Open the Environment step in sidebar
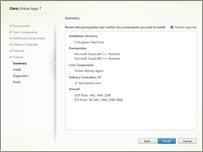Image resolution: width=203 pixels, height=152 pixels. click(x=21, y=26)
